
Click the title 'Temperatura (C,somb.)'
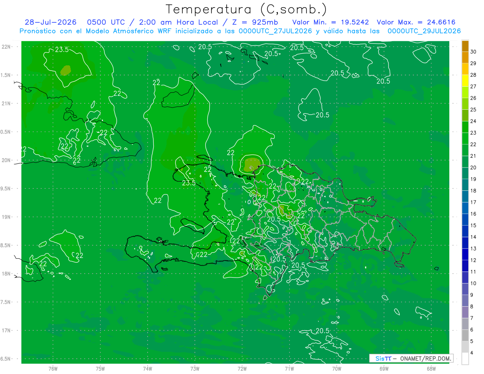(x=246, y=9)
